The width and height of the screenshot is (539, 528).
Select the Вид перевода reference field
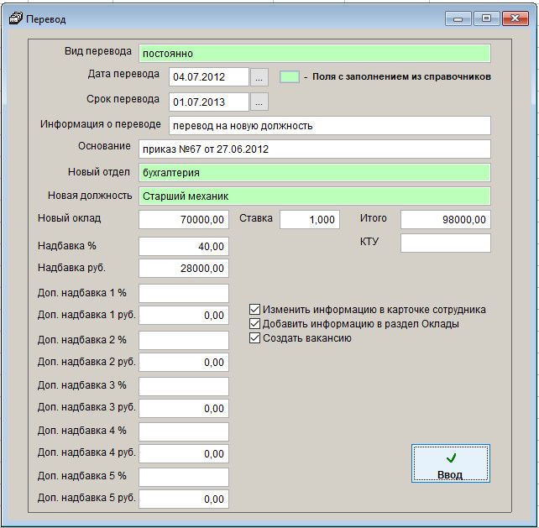coord(314,53)
